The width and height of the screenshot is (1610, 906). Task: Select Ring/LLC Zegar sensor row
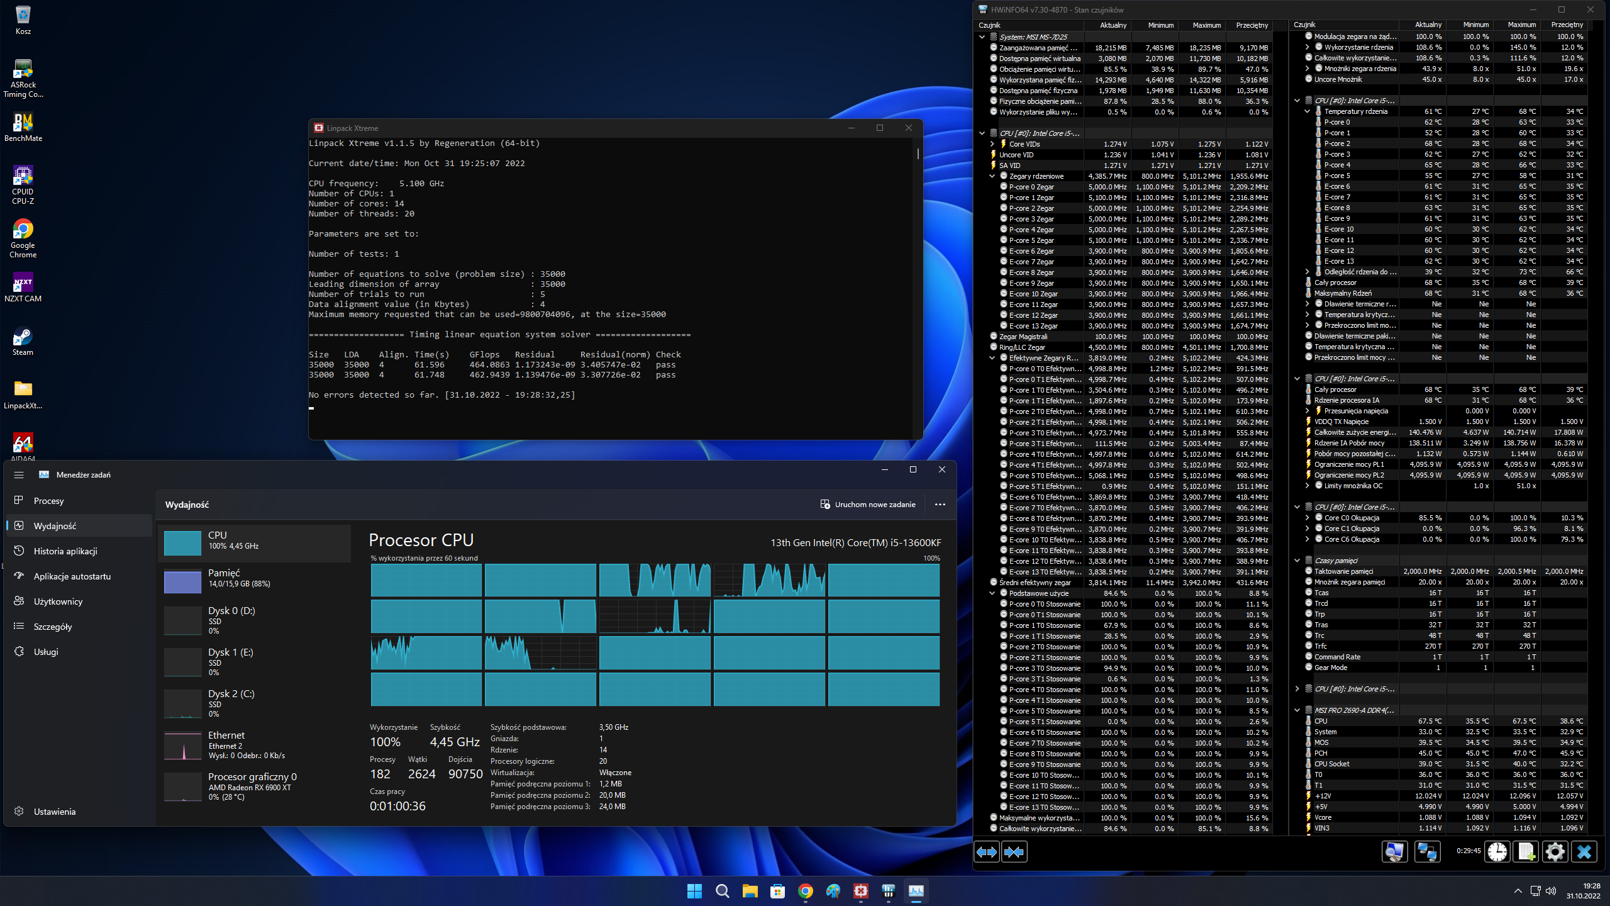click(1132, 347)
